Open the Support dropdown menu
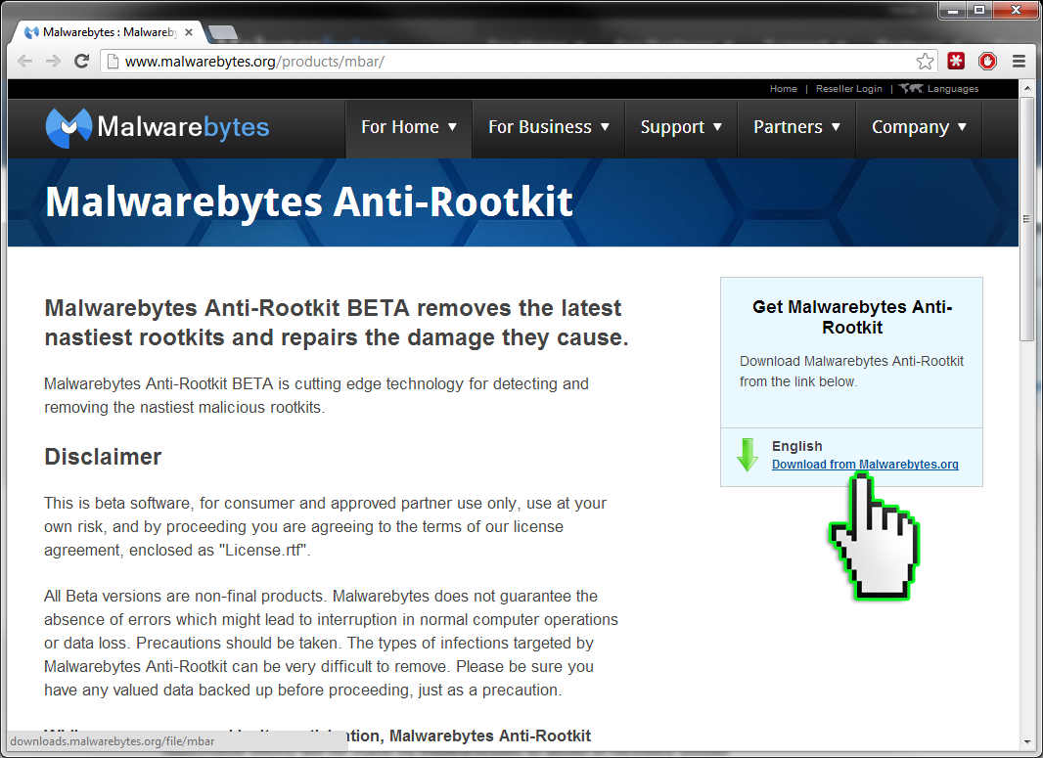The image size is (1043, 758). click(x=681, y=127)
